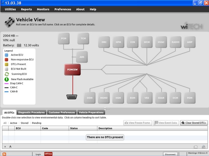Click the Disconnect button
Screen dimensions: 209x156
tap(170, 154)
